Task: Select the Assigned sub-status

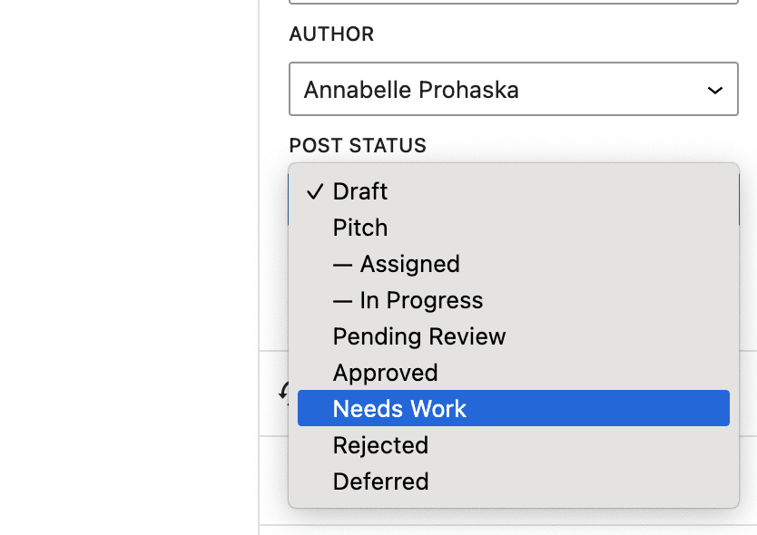Action: coord(408,264)
